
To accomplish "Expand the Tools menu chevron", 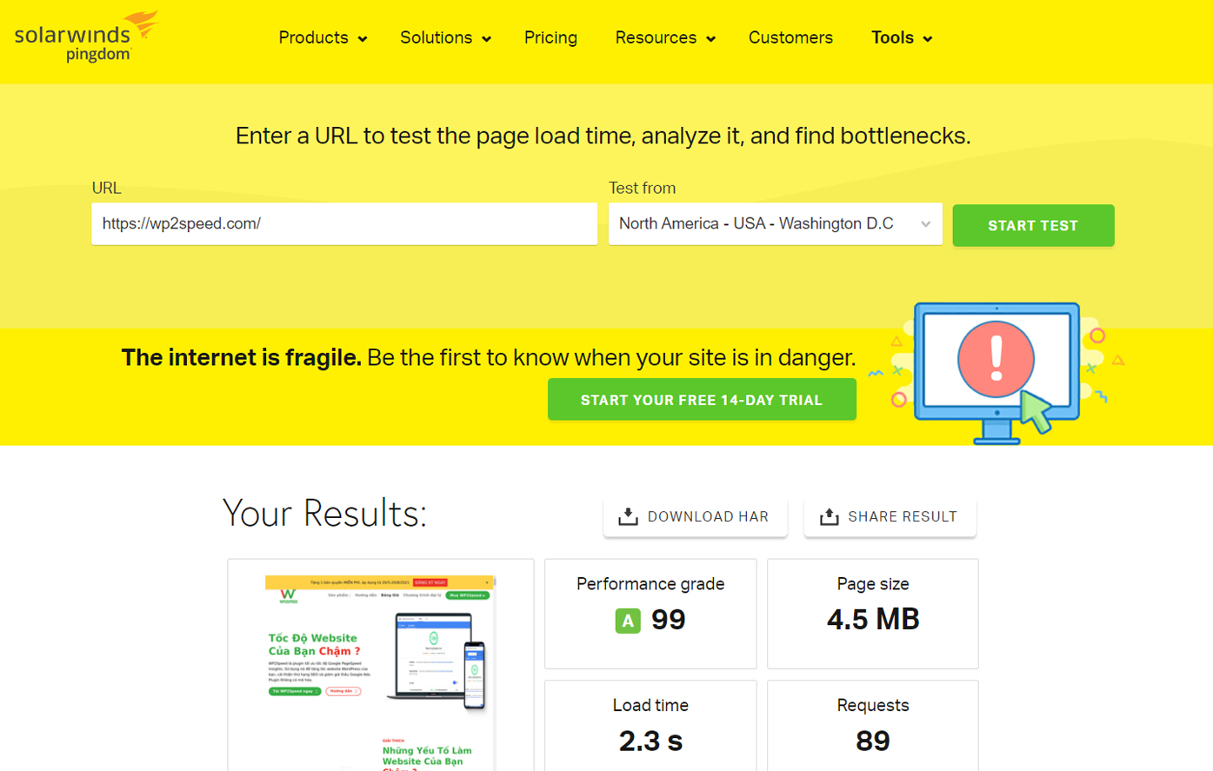I will [x=928, y=39].
